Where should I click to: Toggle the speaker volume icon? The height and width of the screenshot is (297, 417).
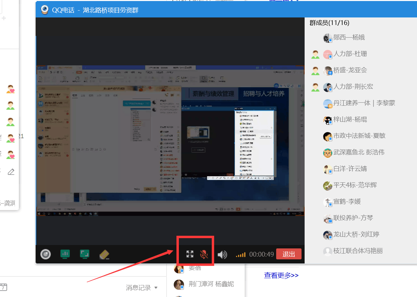click(x=222, y=255)
